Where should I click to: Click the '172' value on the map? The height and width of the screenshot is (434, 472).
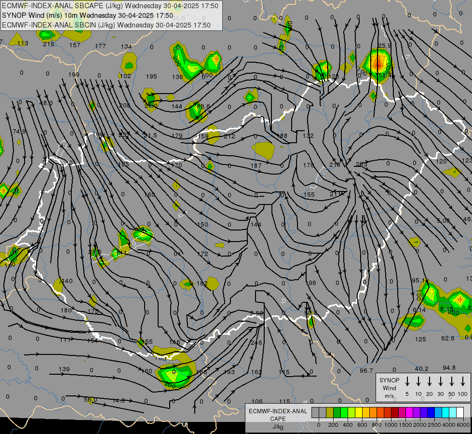[203, 254]
